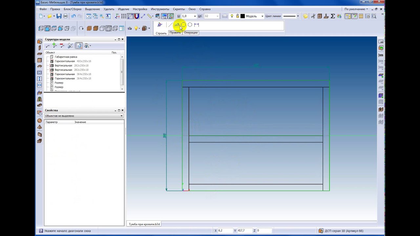Click the Undo arrow icon

73,16
